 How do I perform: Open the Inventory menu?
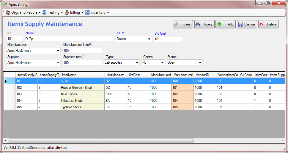click(97, 12)
